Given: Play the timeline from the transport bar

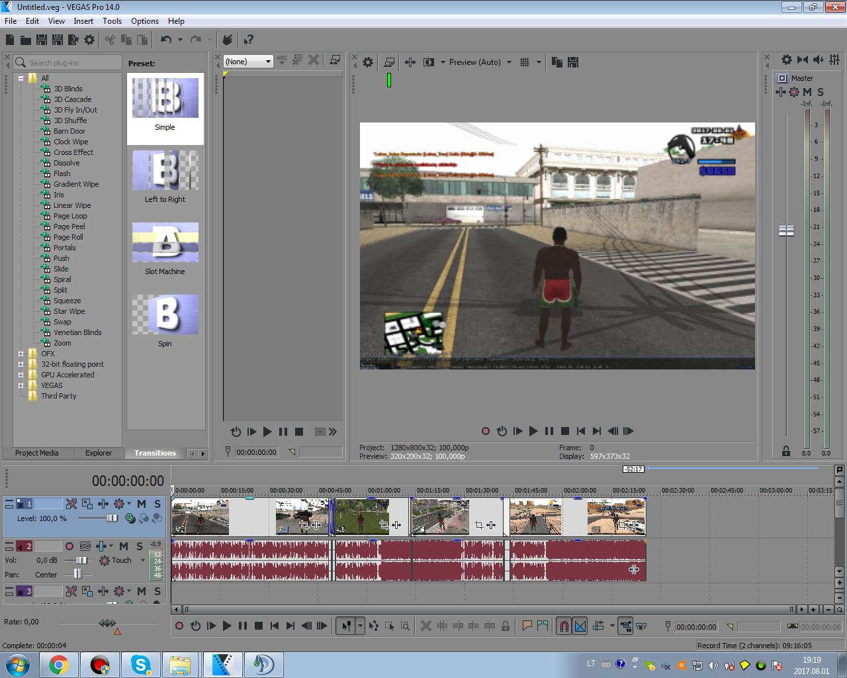Looking at the screenshot, I should (227, 626).
